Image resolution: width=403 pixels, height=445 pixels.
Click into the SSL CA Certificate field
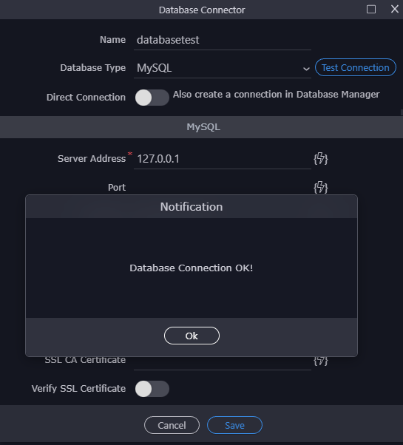[x=223, y=363]
